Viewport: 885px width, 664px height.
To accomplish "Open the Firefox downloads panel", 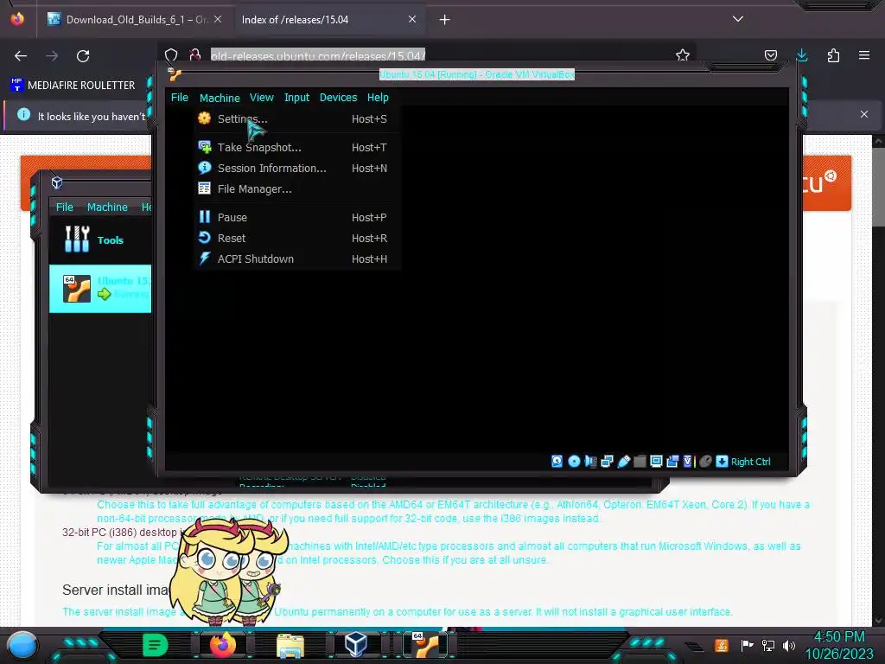I will pyautogui.click(x=801, y=55).
